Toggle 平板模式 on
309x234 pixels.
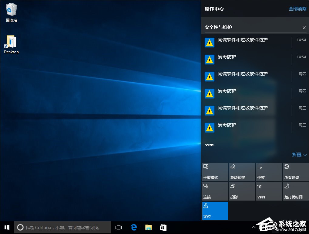click(x=215, y=172)
